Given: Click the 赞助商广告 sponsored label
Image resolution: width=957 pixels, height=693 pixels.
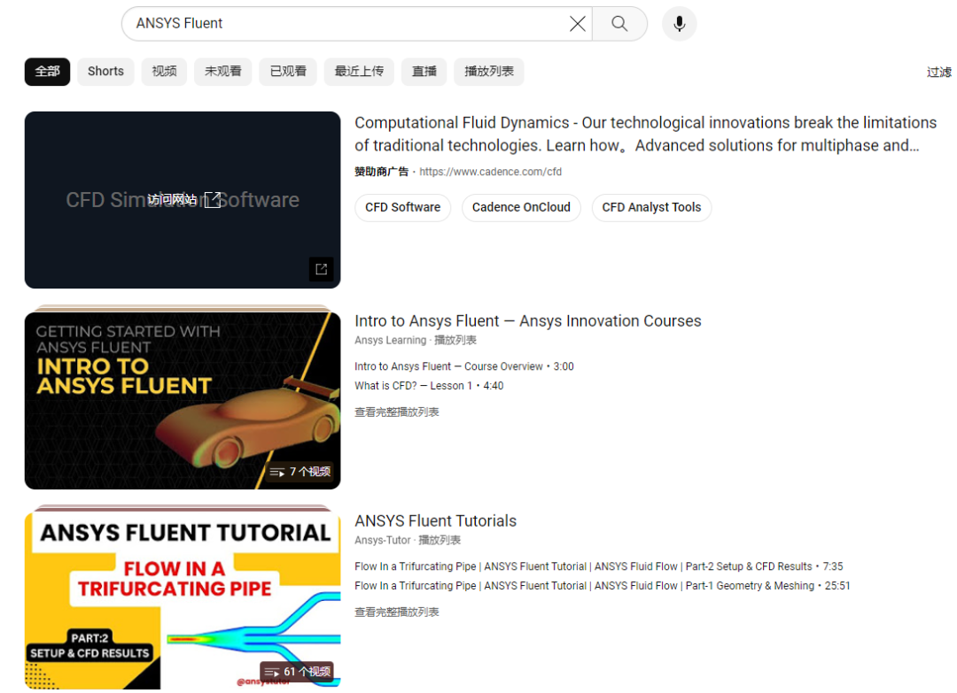Looking at the screenshot, I should click(x=381, y=172).
